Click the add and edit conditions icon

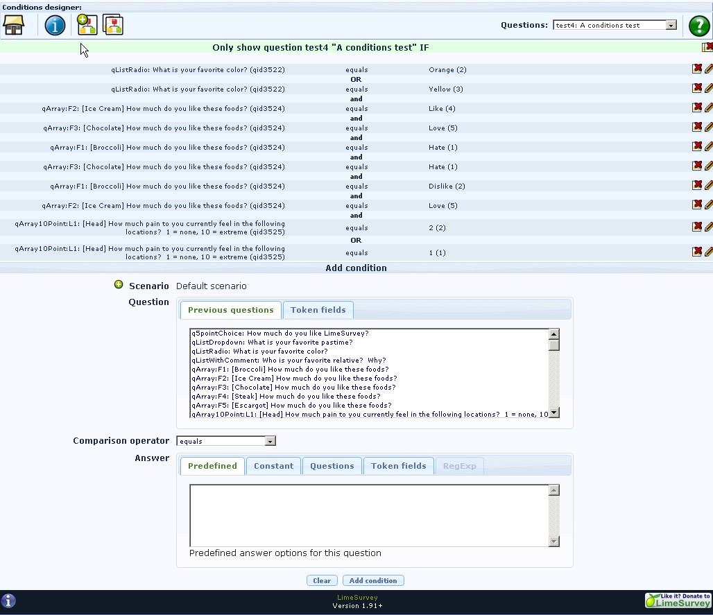point(87,25)
